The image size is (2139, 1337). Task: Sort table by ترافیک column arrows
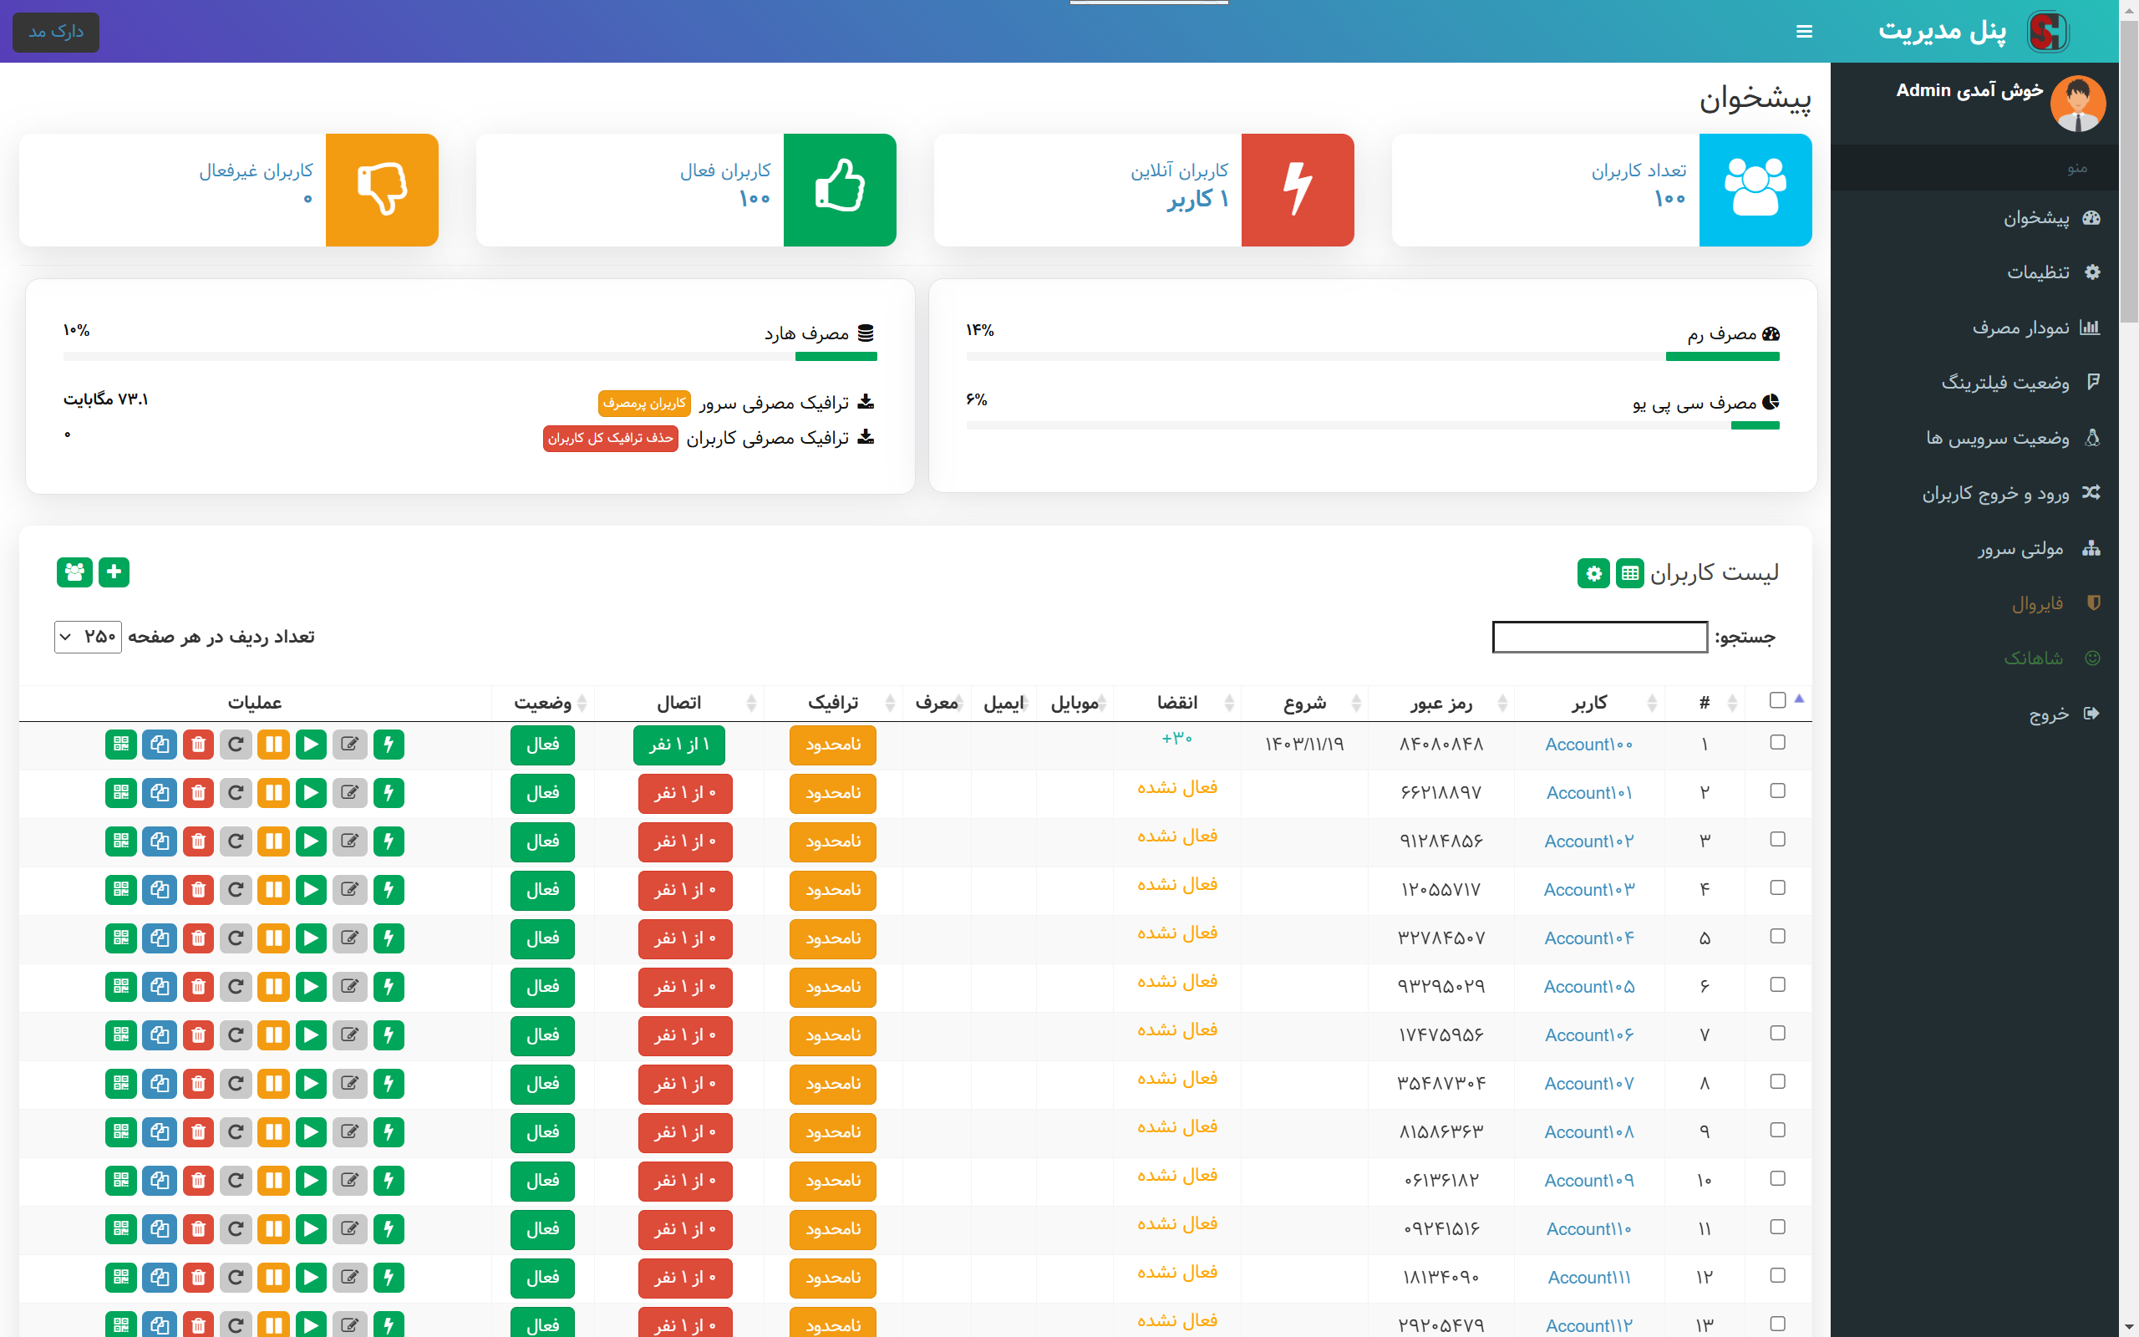pos(889,703)
